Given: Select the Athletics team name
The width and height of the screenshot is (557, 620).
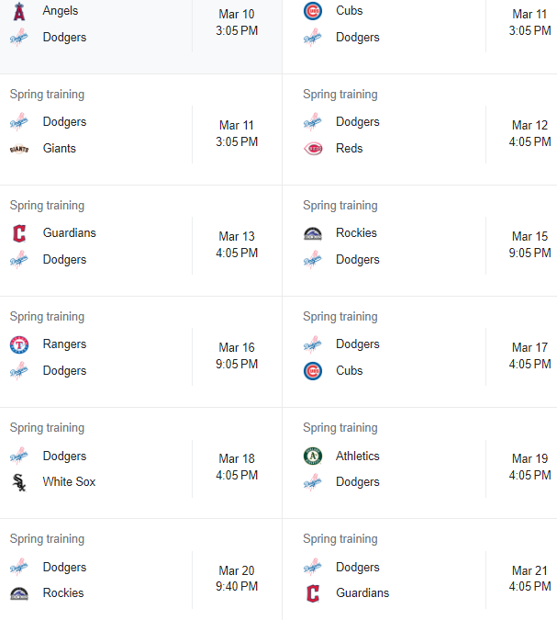Looking at the screenshot, I should tap(358, 456).
